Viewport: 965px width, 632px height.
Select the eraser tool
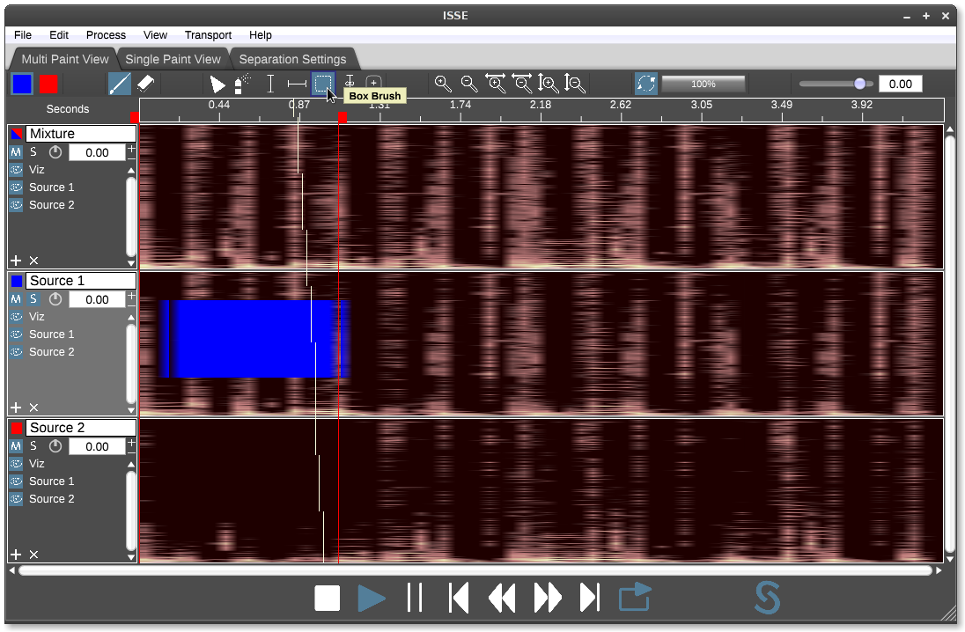coord(146,84)
